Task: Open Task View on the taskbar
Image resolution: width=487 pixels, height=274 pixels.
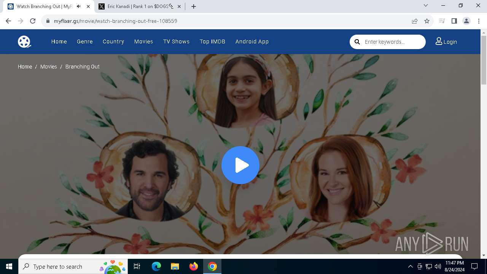Action: (x=137, y=266)
